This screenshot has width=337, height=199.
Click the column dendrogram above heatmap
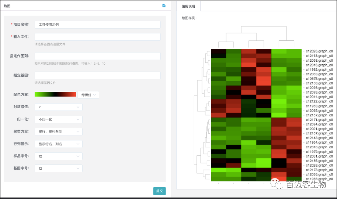[256, 37]
